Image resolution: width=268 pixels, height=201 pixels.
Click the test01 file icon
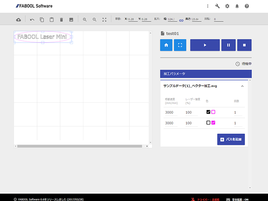pyautogui.click(x=163, y=33)
